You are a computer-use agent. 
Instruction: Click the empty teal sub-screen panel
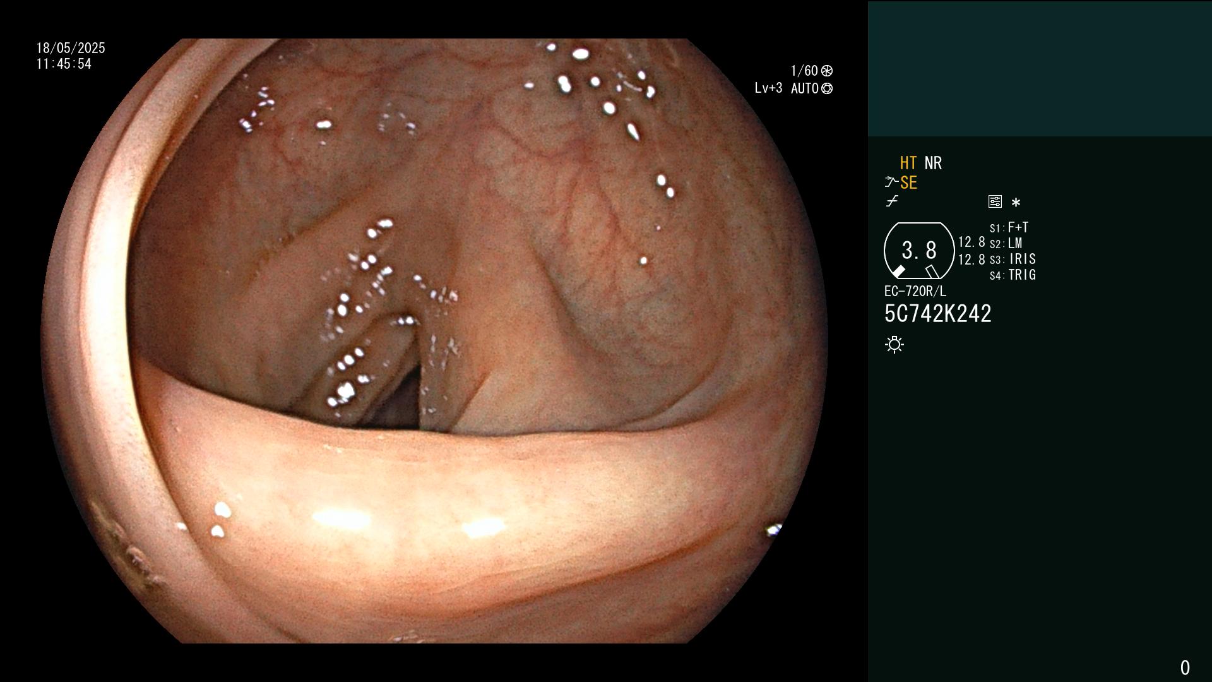tap(1040, 68)
